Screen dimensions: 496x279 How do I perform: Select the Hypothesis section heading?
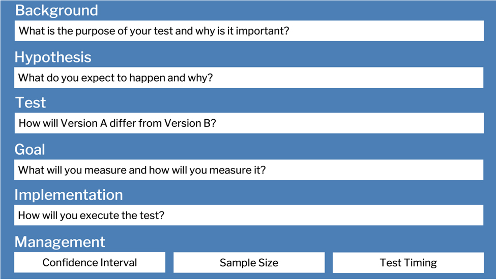click(x=53, y=57)
